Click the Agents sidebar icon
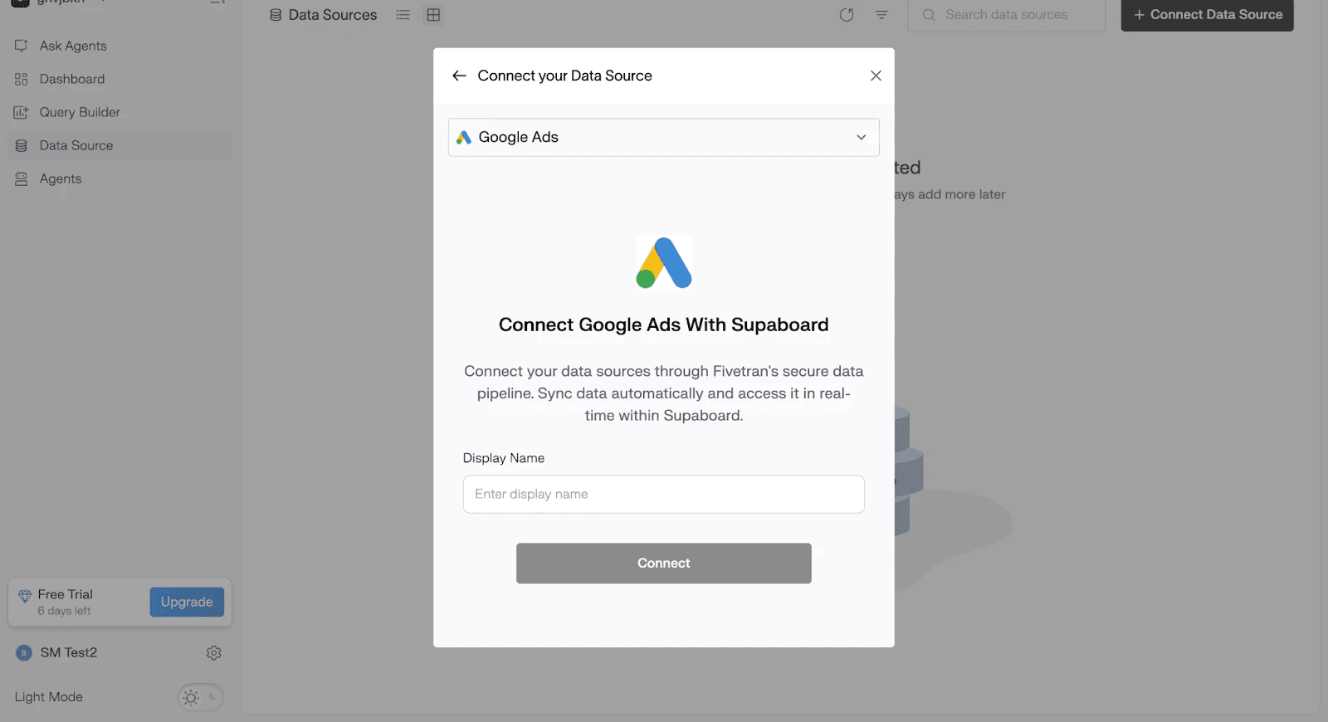Viewport: 1328px width, 722px height. 22,178
